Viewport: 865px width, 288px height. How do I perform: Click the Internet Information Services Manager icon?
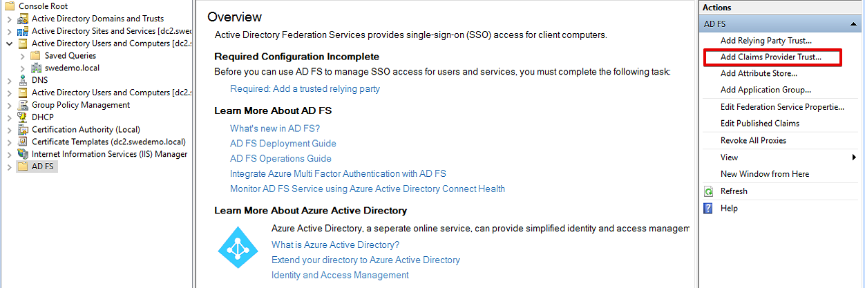pyautogui.click(x=23, y=155)
